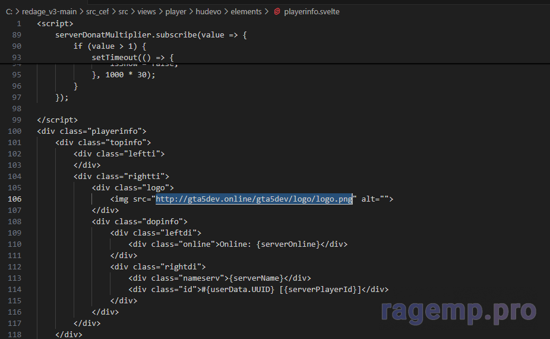Click the C: drive breadcrumb root
The height and width of the screenshot is (339, 550).
[10, 11]
